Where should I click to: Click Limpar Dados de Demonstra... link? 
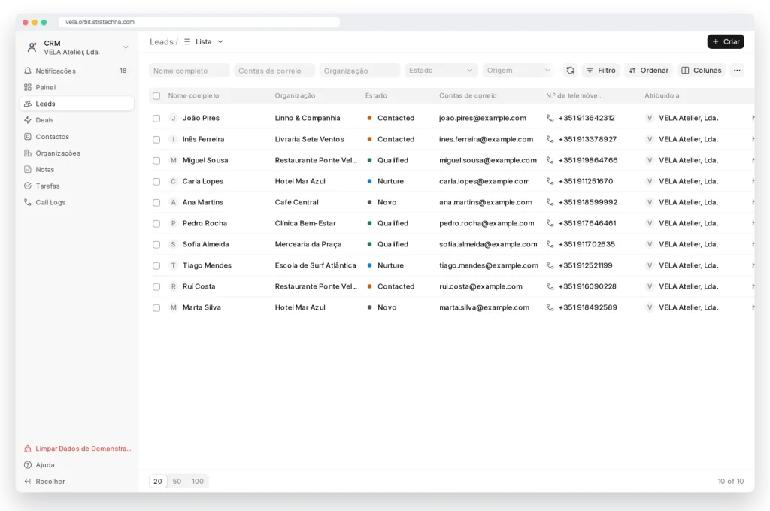coord(77,449)
